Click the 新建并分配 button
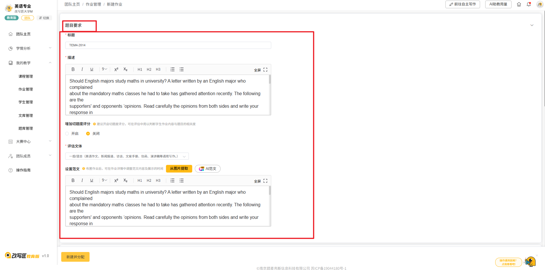 tap(75, 257)
